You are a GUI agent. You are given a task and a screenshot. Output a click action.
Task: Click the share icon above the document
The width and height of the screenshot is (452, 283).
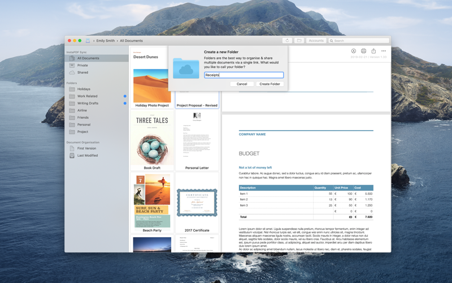pos(373,51)
